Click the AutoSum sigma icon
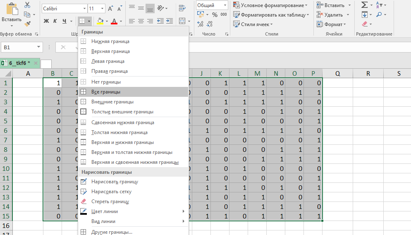The width and height of the screenshot is (411, 235). 364,5
